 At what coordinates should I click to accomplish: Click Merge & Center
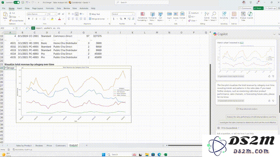click(97, 19)
